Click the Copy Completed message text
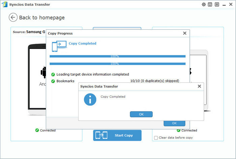 pos(113,97)
